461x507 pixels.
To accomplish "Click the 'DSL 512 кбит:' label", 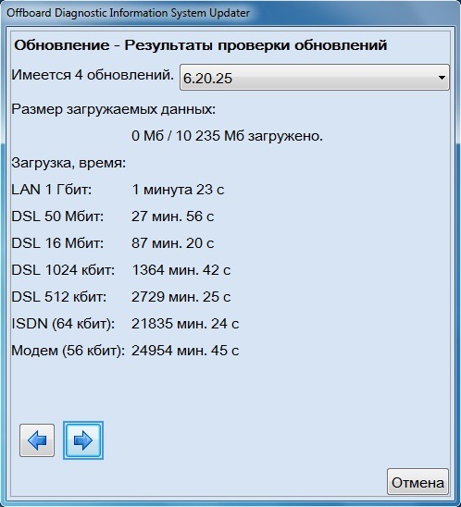I will pyautogui.click(x=59, y=297).
